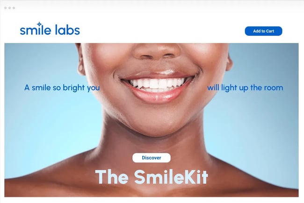Click the word "The" in the headline
This screenshot has width=304, height=203.
(x=112, y=177)
